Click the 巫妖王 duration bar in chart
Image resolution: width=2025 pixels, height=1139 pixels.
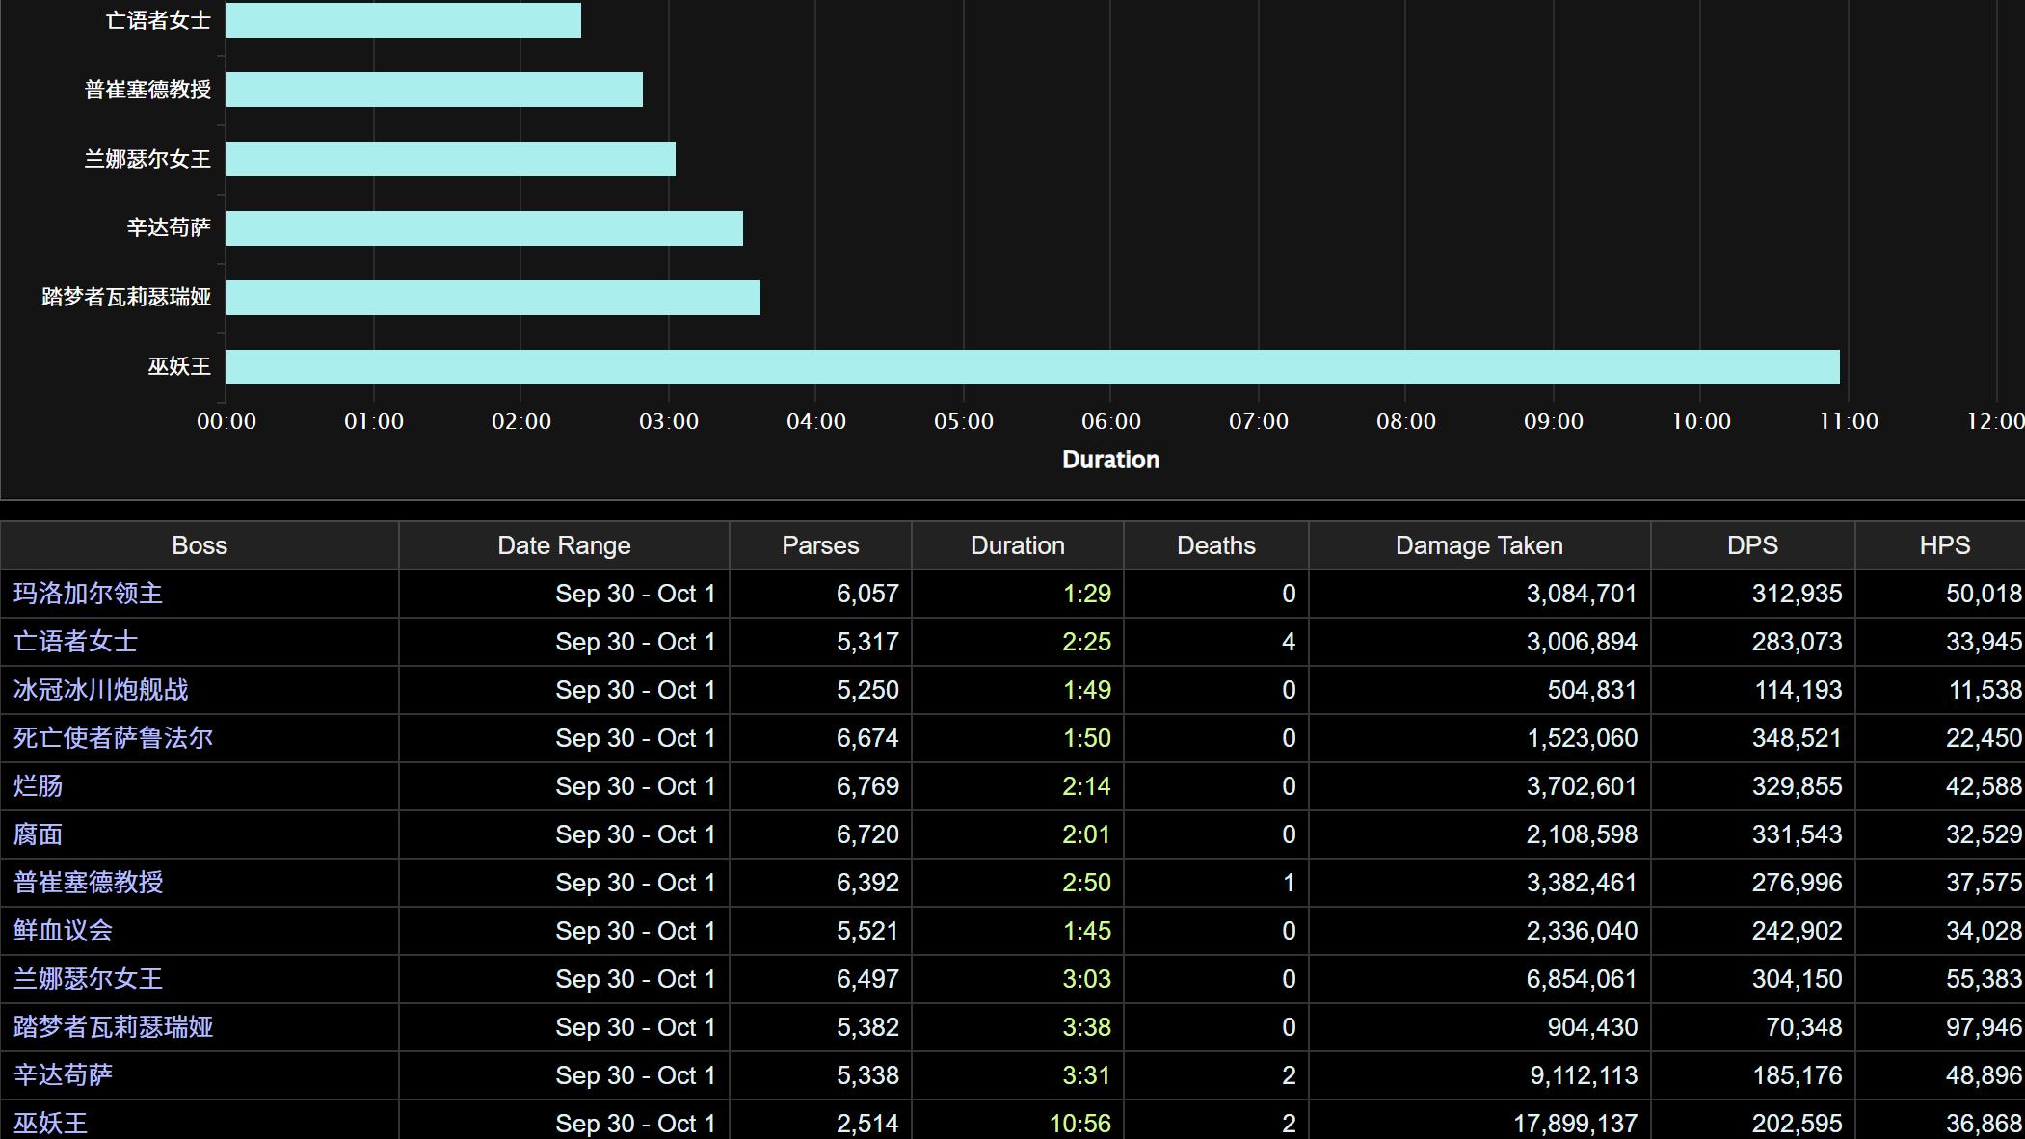1031,367
